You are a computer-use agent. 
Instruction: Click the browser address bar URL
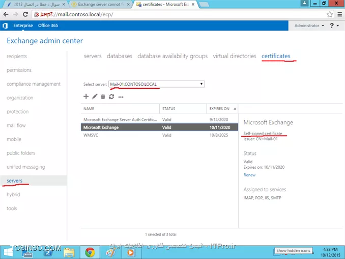[x=77, y=15]
